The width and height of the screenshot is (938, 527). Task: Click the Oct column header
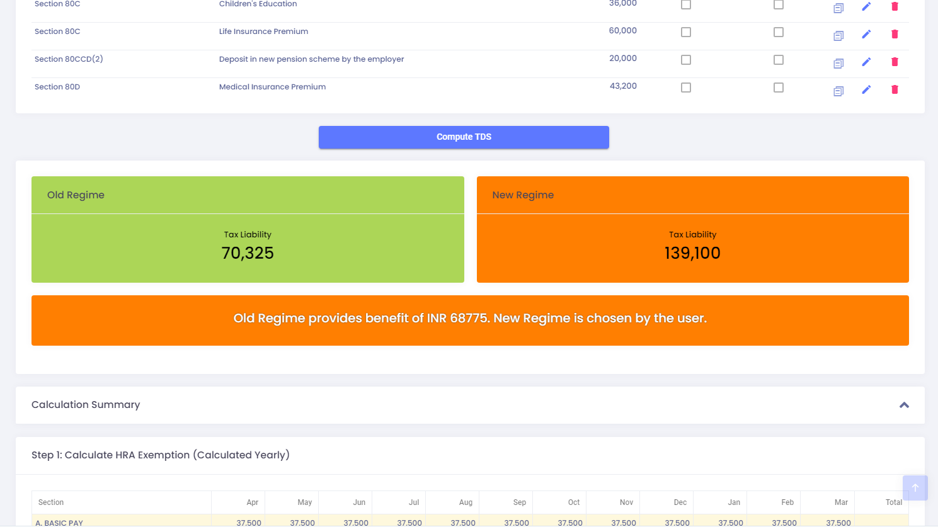[574, 502]
